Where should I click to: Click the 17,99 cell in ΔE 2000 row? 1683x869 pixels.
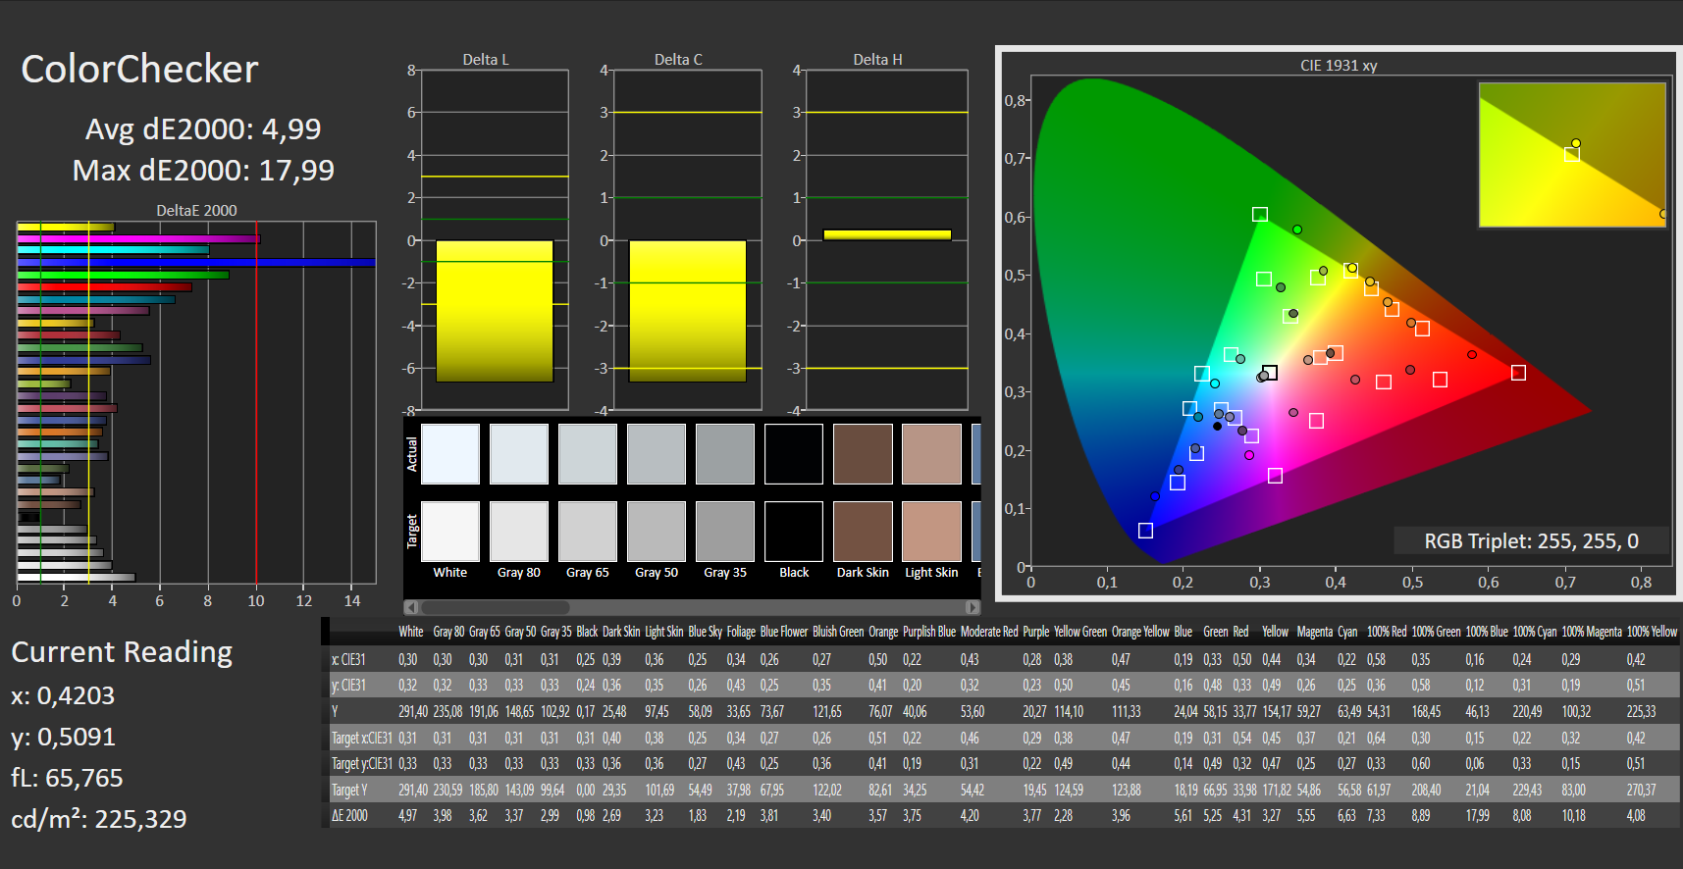tap(1477, 815)
